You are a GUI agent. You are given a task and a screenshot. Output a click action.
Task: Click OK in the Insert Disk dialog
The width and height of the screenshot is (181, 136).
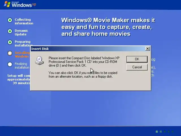click(137, 59)
